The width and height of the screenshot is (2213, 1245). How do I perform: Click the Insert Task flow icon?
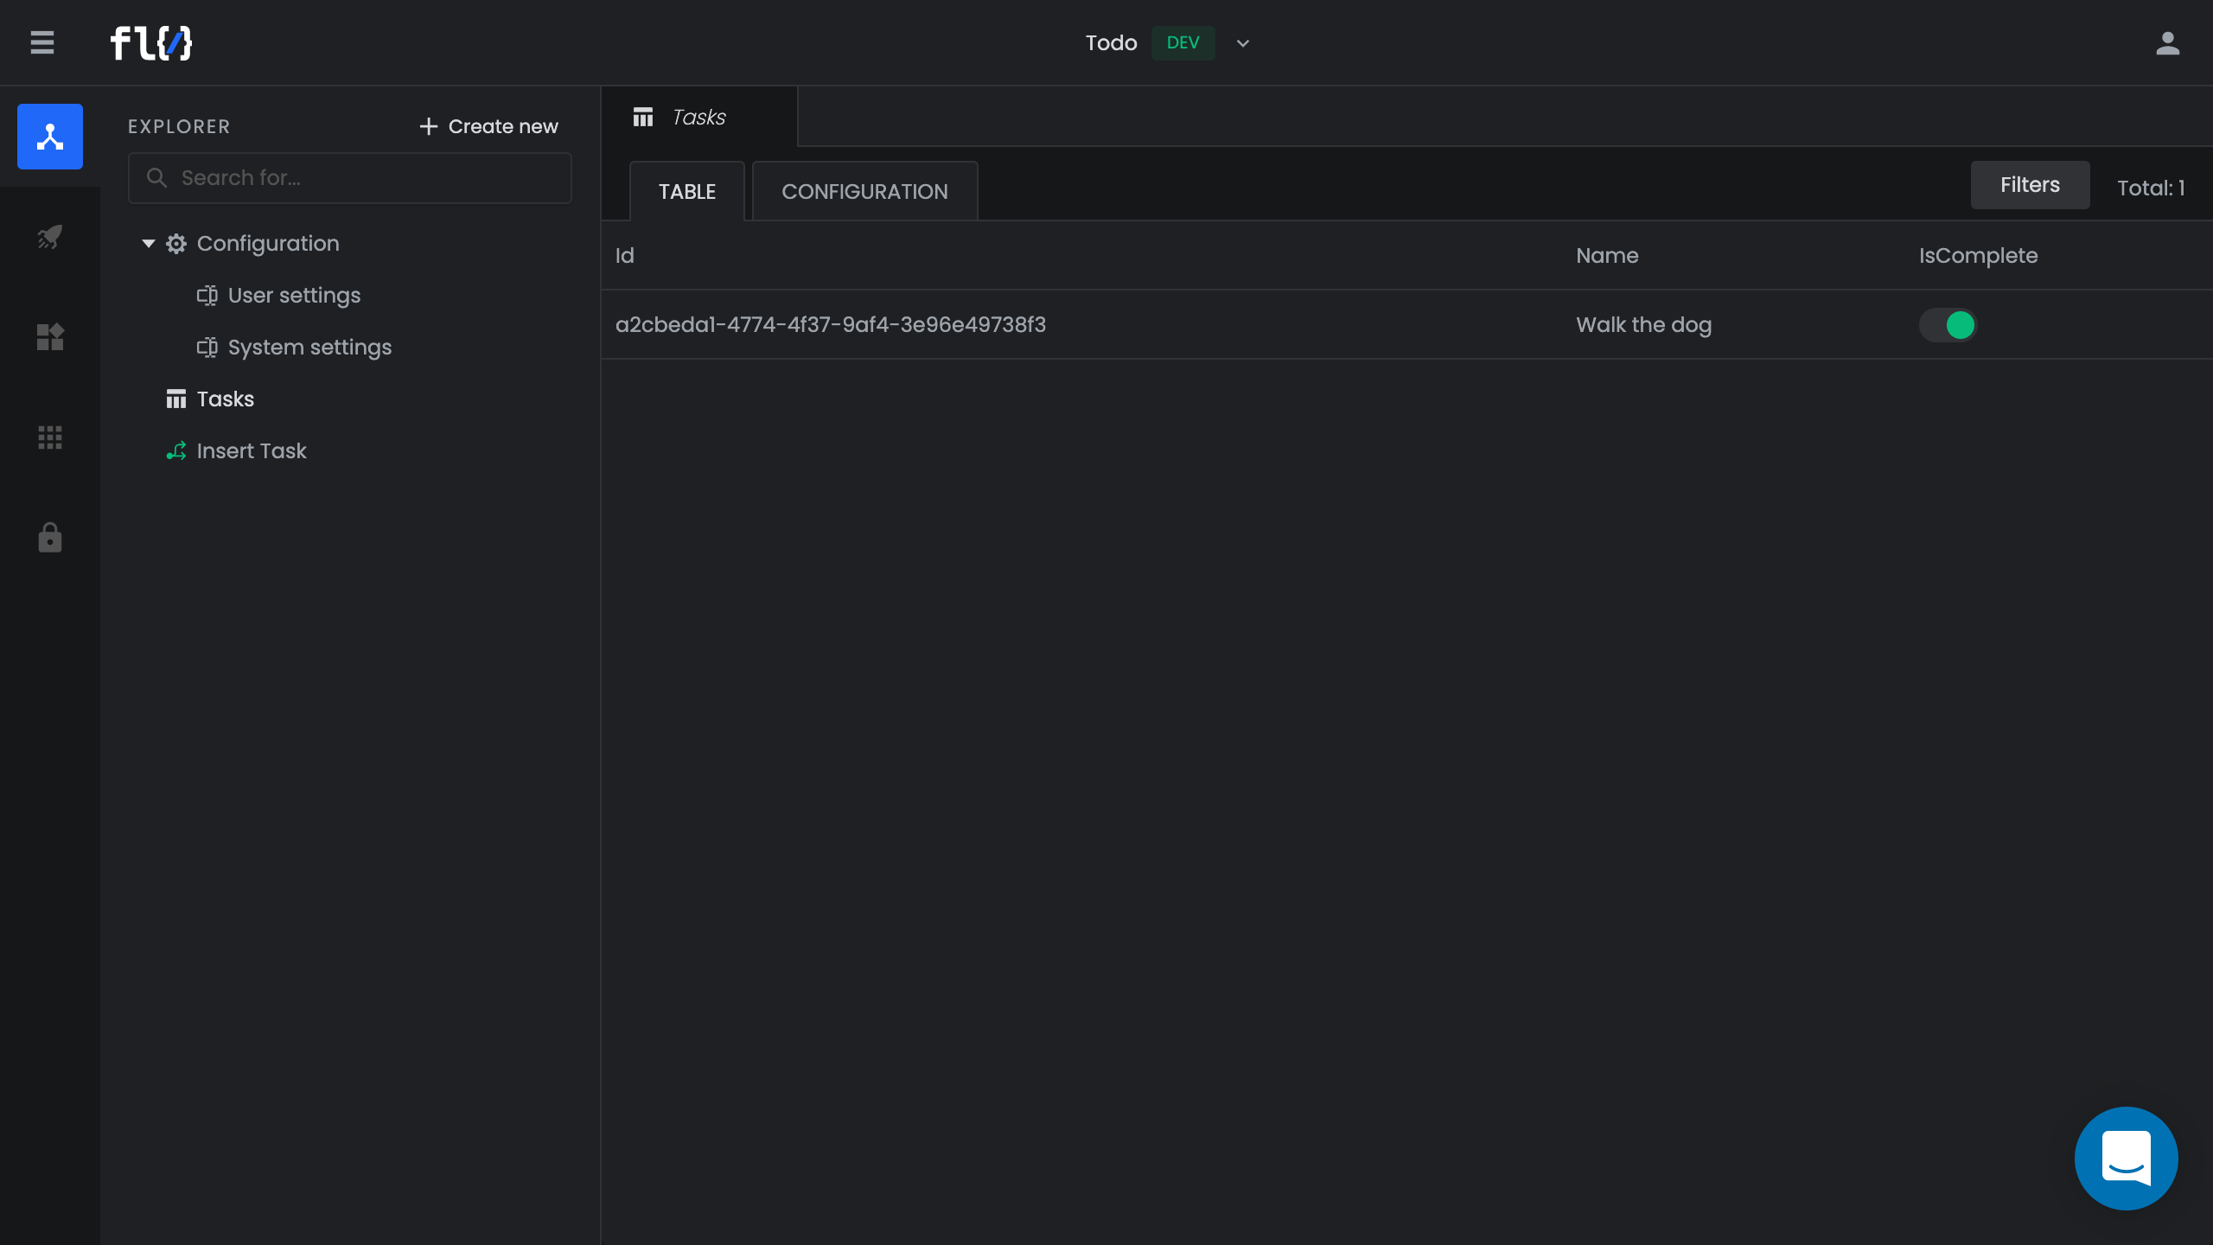point(176,451)
